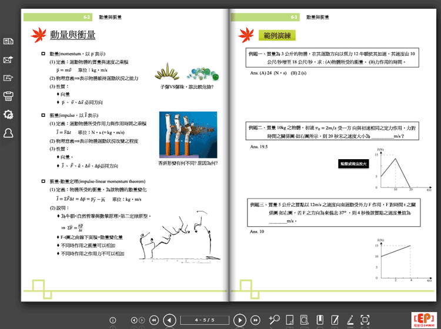Click the page number field showing 4 - 5 / 5
The height and width of the screenshot is (329, 441).
click(205, 320)
